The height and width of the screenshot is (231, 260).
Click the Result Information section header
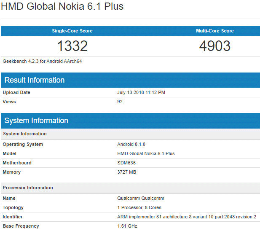tap(34, 80)
